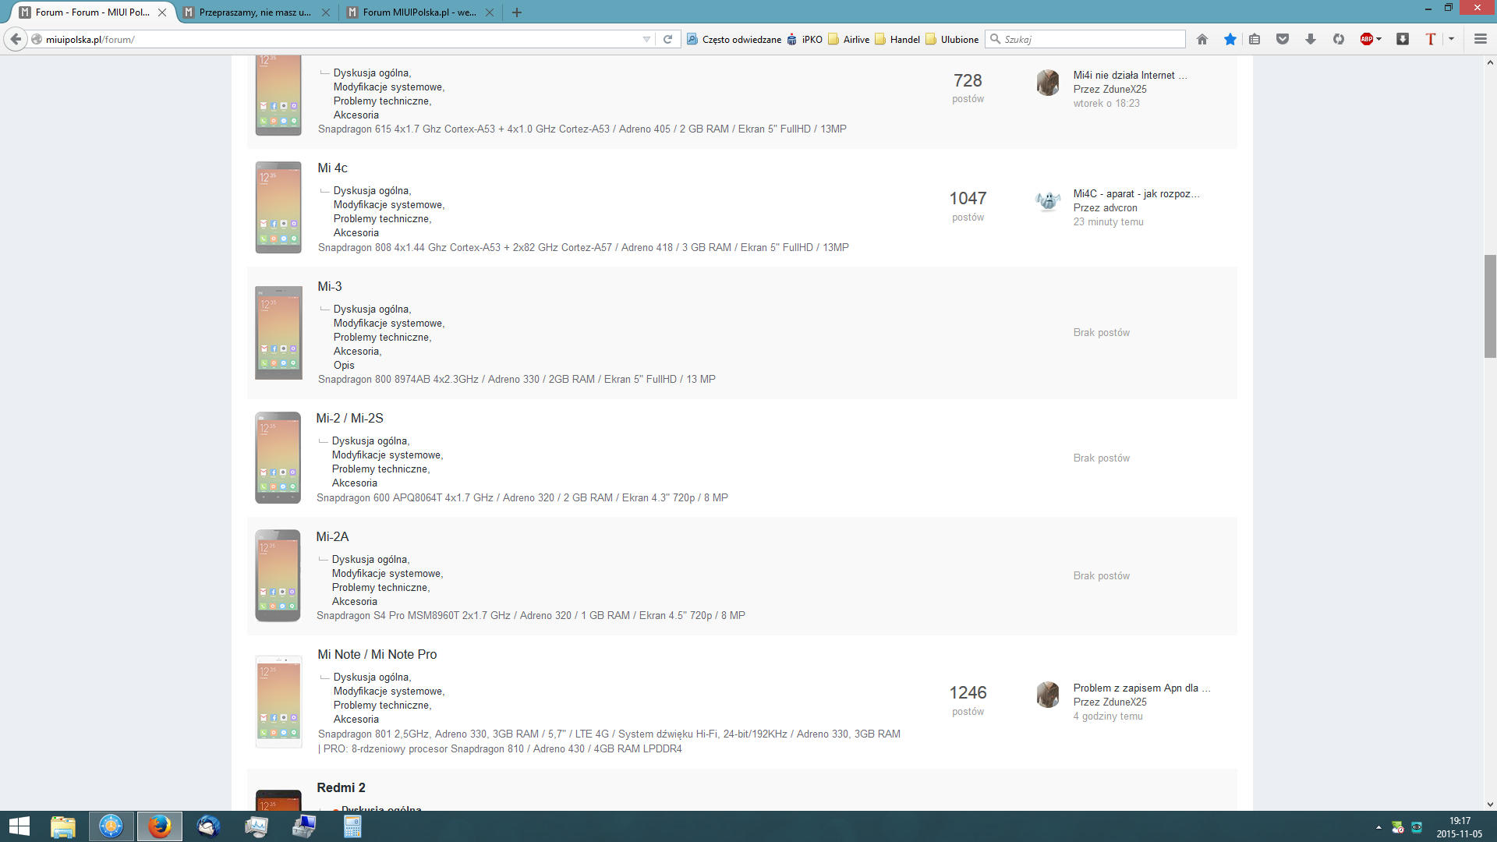Open the Mi4C aparat latest post link

click(1135, 193)
